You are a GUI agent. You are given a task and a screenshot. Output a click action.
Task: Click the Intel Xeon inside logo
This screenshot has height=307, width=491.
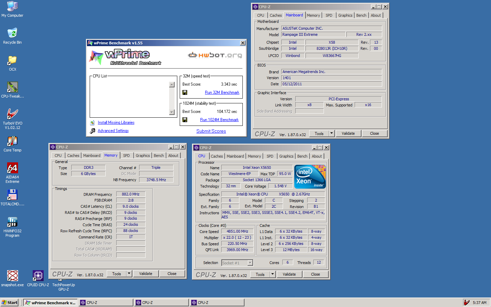pos(310,177)
